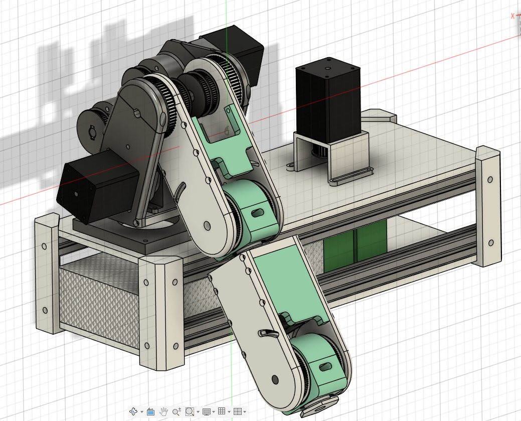Open the Grid and Snaps dropdown
This screenshot has width=521, height=421.
pyautogui.click(x=230, y=411)
